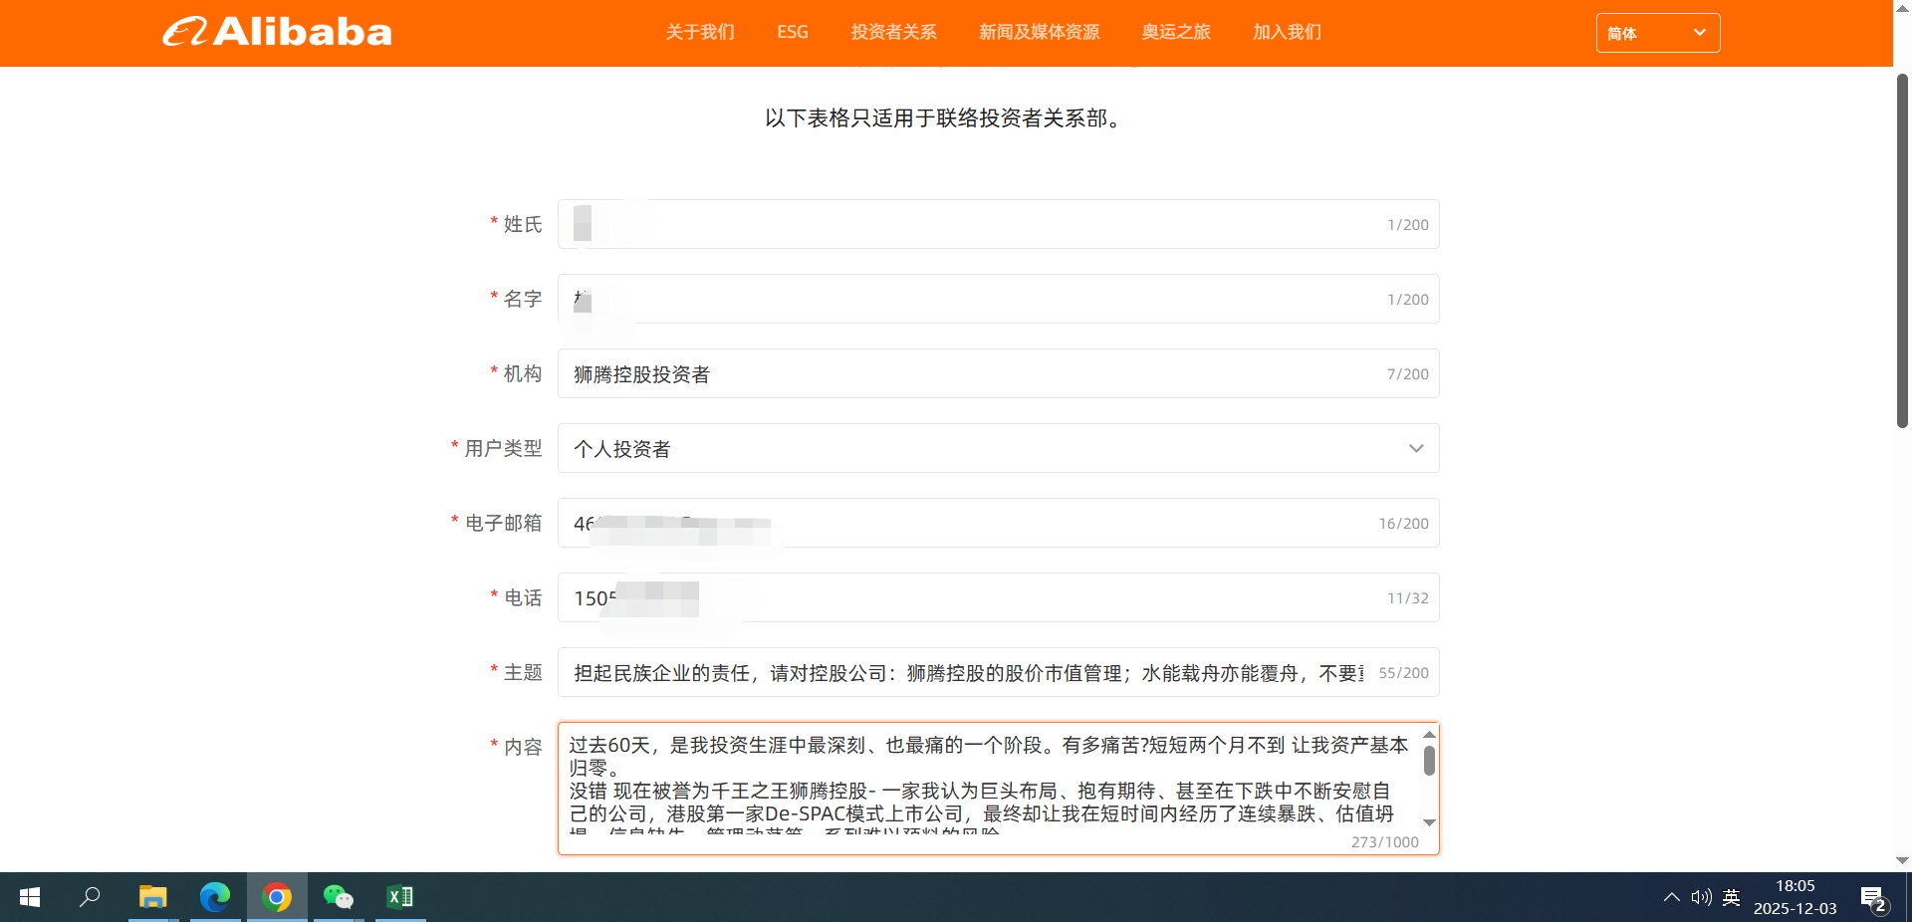The height and width of the screenshot is (922, 1912).
Task: Click into the 电话 field
Action: 999,597
